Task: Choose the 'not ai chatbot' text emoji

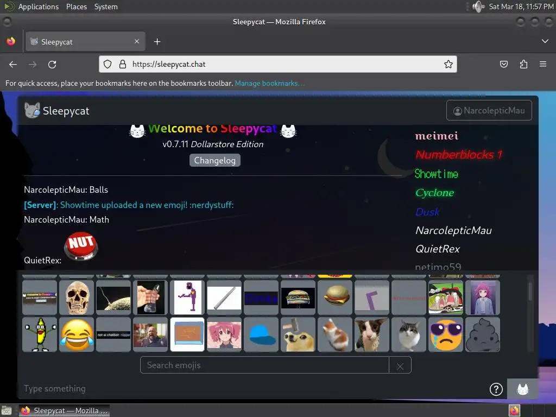Action: click(113, 334)
